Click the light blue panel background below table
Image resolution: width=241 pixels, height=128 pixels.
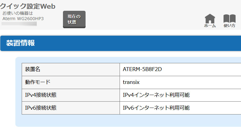pyautogui.click(x=128, y=121)
